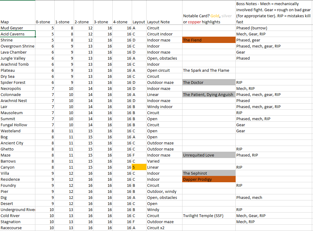This screenshot has width=313, height=231.
Task: Select the 3-stone header cell
Action: [103, 13]
